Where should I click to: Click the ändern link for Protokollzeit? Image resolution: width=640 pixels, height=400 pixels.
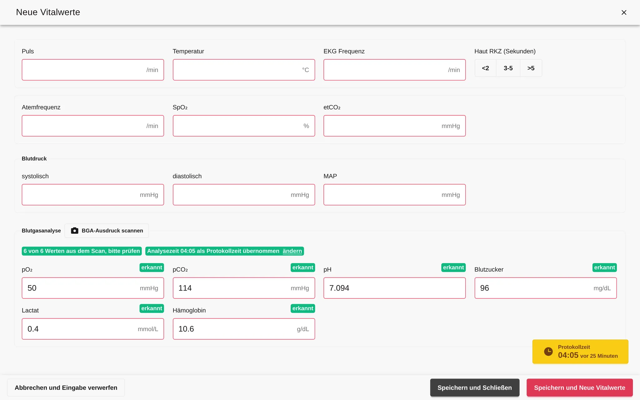coord(292,251)
